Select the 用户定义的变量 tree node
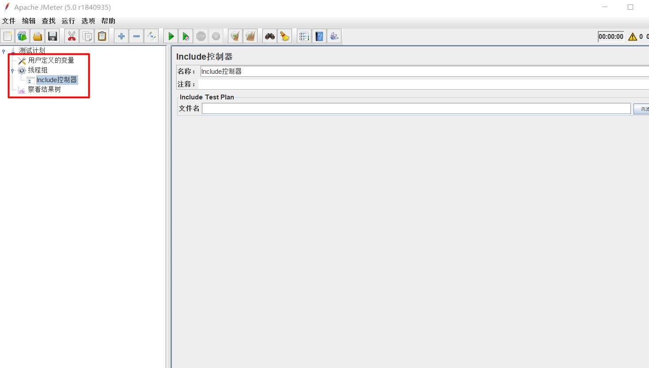This screenshot has width=649, height=368. pyautogui.click(x=51, y=60)
